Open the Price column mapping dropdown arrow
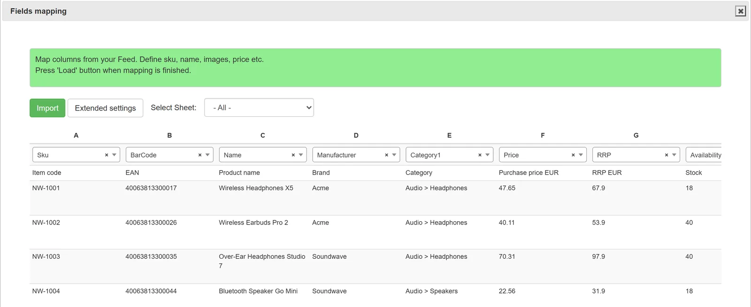This screenshot has height=307, width=751. click(x=581, y=155)
